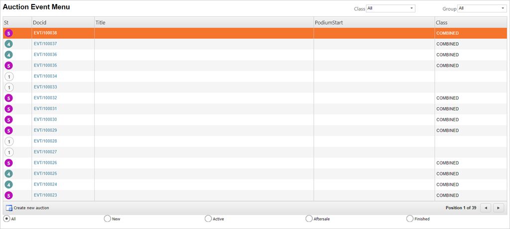Go to next page arrow
This screenshot has width=510, height=229.
click(x=498, y=208)
